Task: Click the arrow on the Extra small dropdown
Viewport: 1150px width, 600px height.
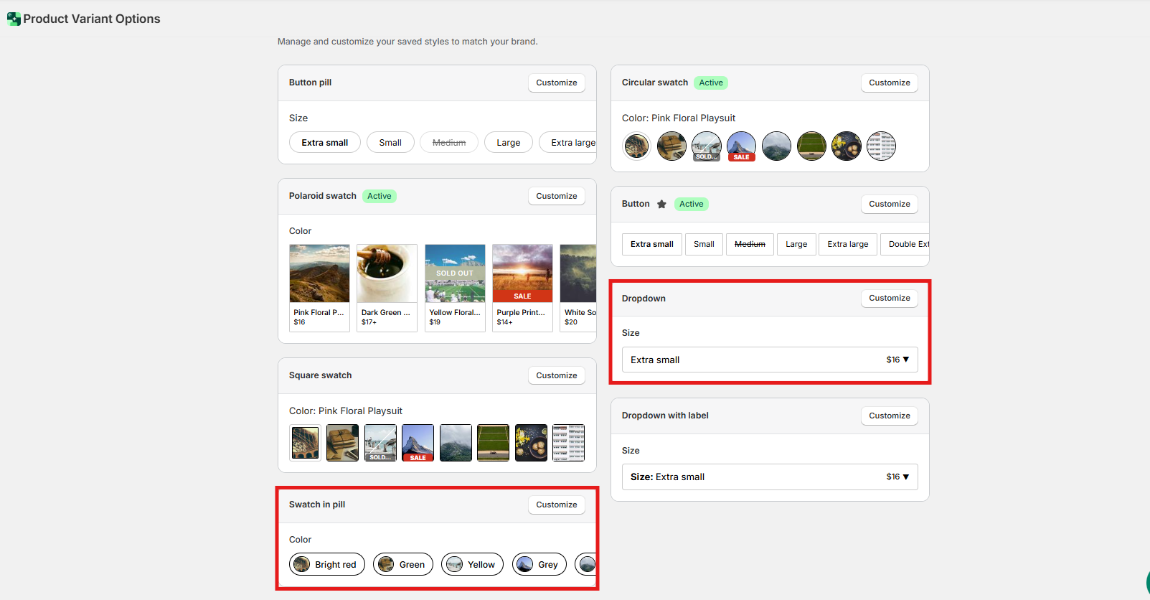Action: [x=906, y=360]
